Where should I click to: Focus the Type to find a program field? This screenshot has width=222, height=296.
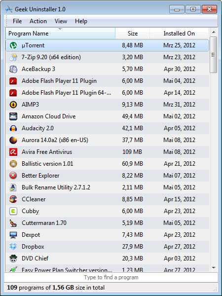click(x=111, y=277)
